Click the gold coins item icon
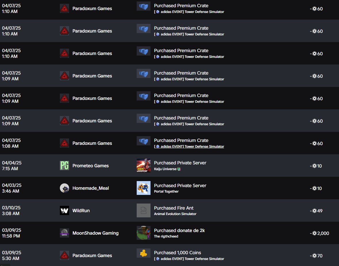Screen dimensions: 339x266 click(144, 253)
